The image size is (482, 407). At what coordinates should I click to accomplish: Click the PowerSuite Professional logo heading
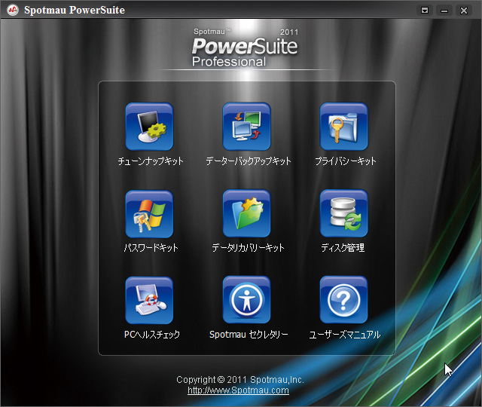point(245,48)
